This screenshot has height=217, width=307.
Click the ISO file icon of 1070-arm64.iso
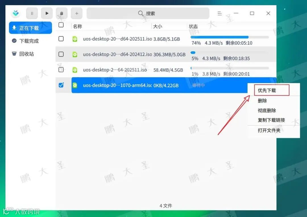[x=75, y=85]
